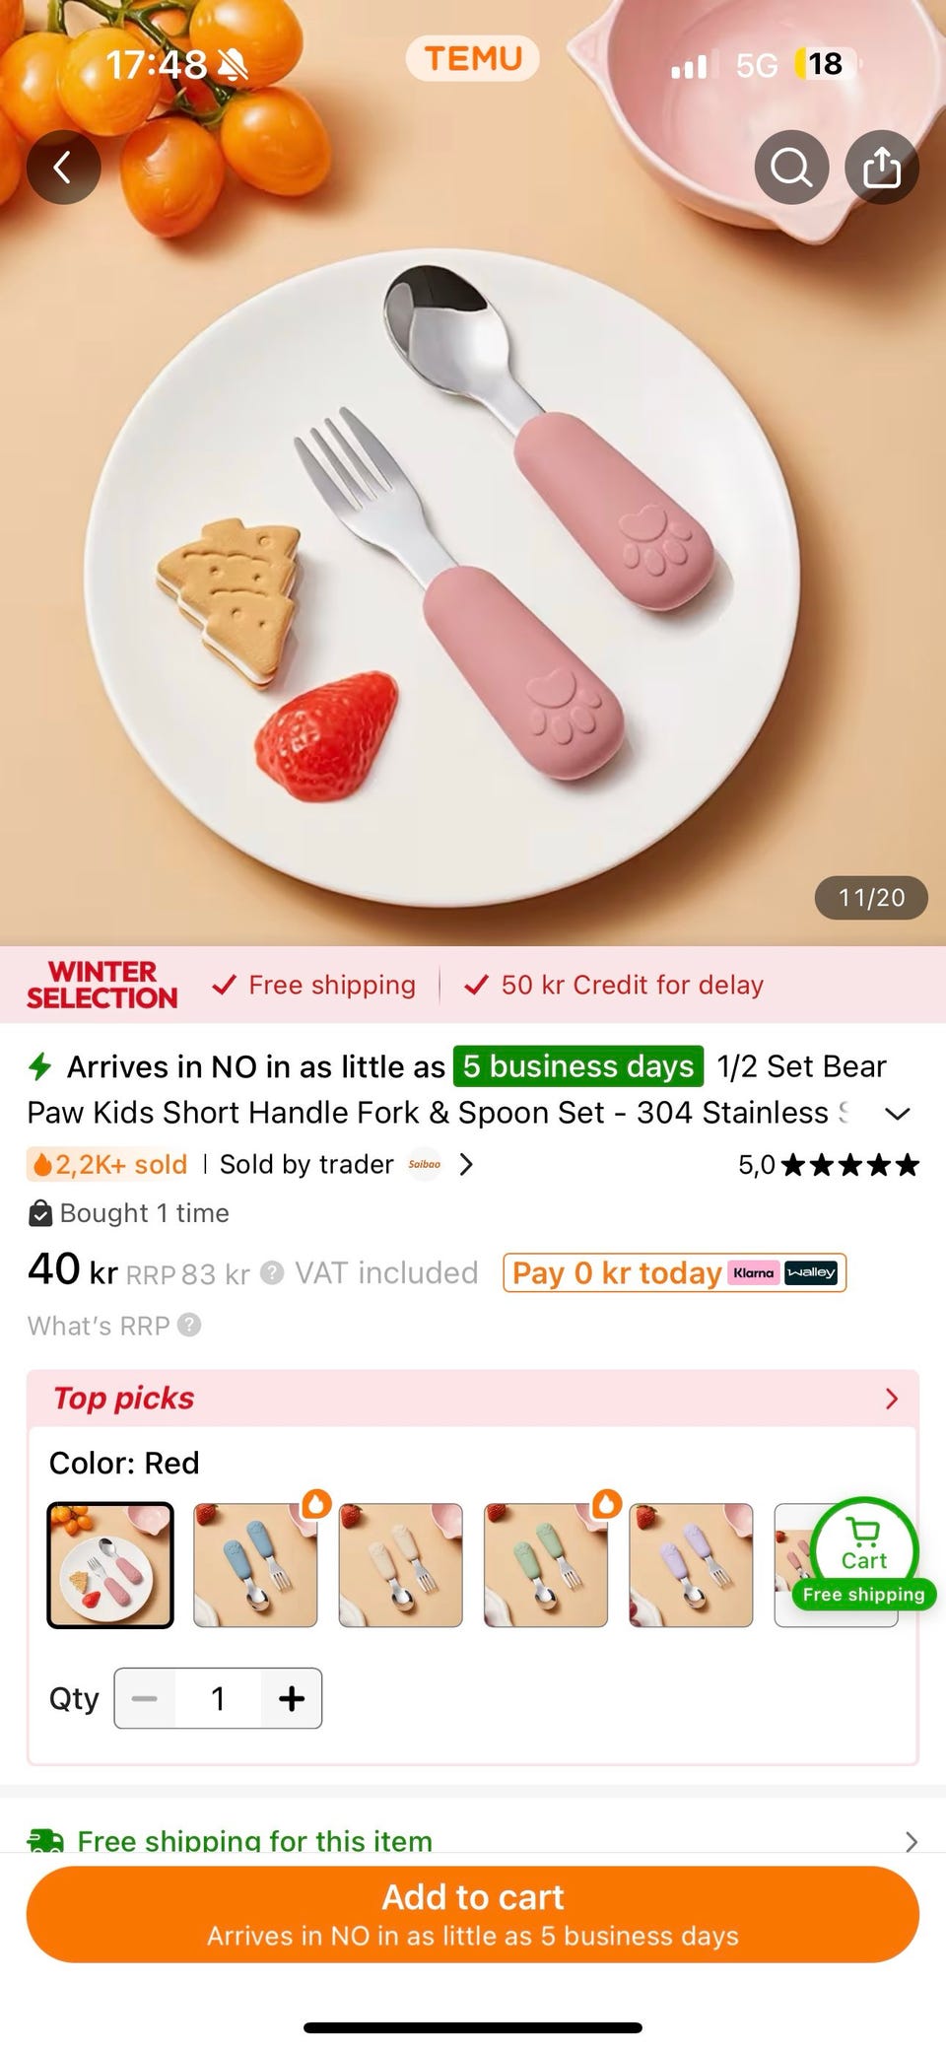Screen dimensions: 946x2051
Task: Open the Sold by trader chevron
Action: (466, 1164)
